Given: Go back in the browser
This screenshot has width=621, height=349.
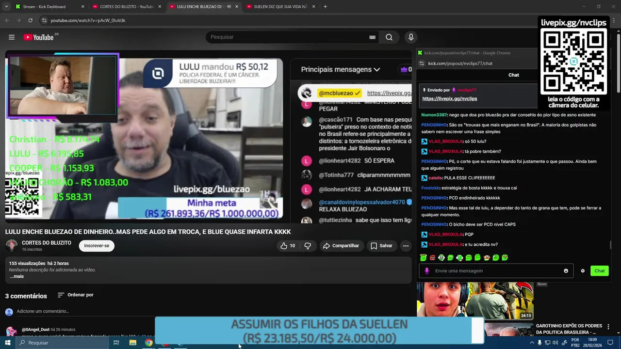Looking at the screenshot, I should pos(7,20).
